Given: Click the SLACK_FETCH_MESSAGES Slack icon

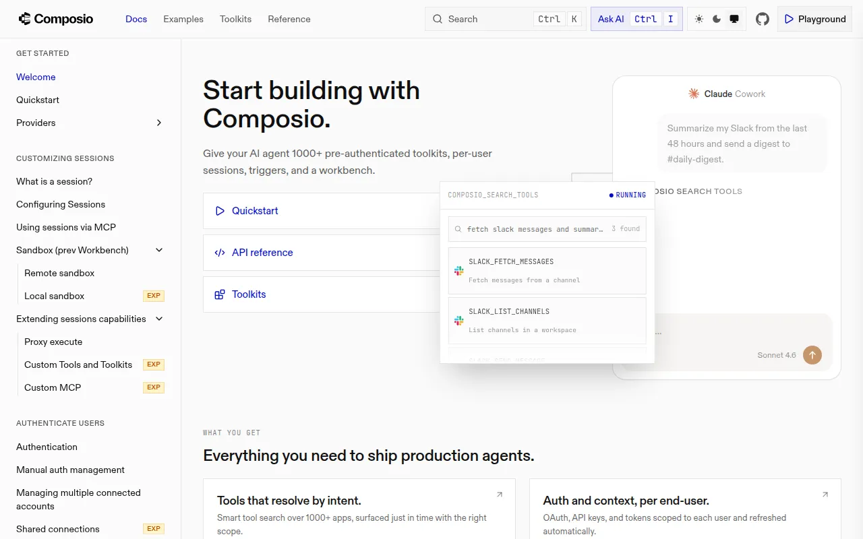Looking at the screenshot, I should [x=459, y=271].
